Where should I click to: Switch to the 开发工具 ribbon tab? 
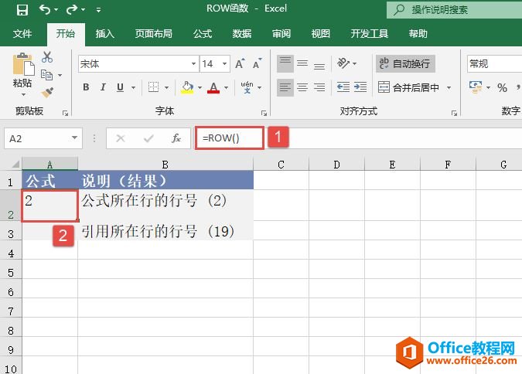[x=369, y=33]
